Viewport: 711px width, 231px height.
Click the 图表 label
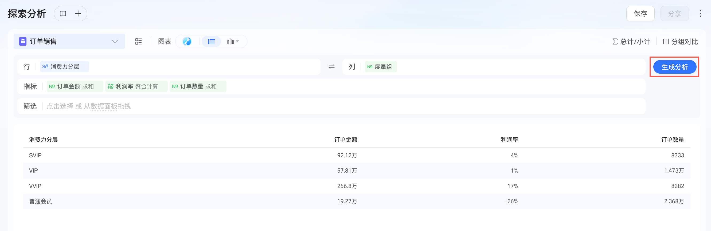tap(165, 41)
